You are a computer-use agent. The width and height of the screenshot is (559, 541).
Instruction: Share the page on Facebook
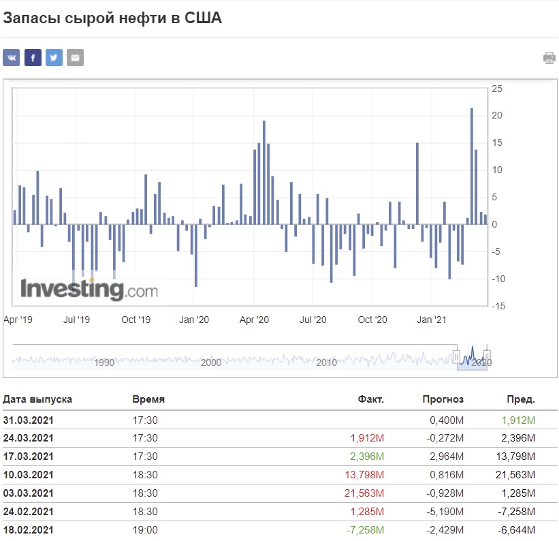click(x=33, y=58)
